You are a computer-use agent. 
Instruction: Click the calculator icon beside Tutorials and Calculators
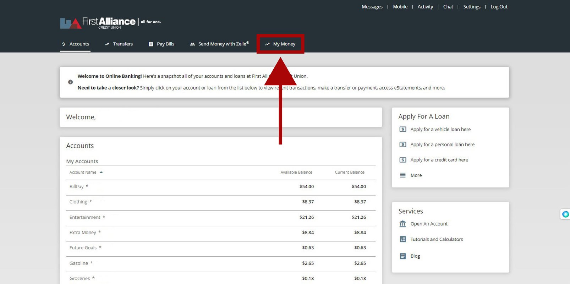403,239
